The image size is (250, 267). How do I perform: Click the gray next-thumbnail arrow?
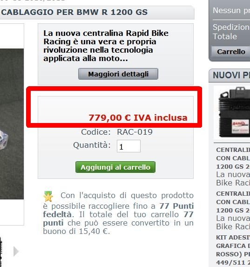16,251
